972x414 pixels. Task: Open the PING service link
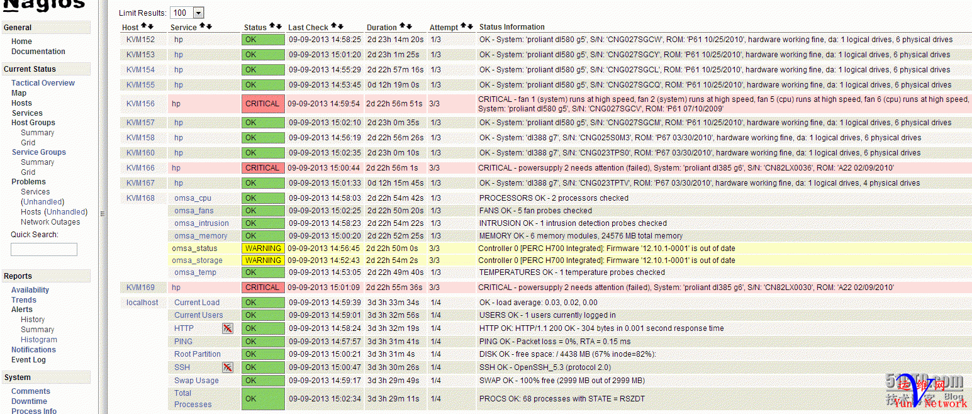point(183,342)
